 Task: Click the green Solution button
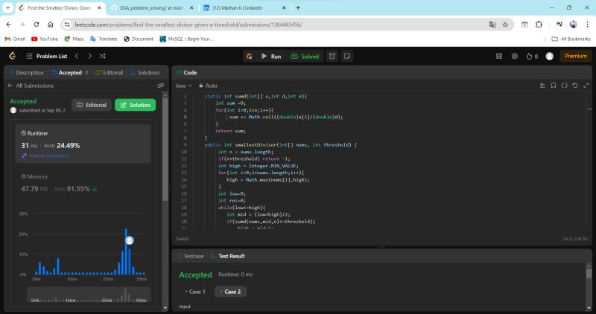click(x=136, y=105)
